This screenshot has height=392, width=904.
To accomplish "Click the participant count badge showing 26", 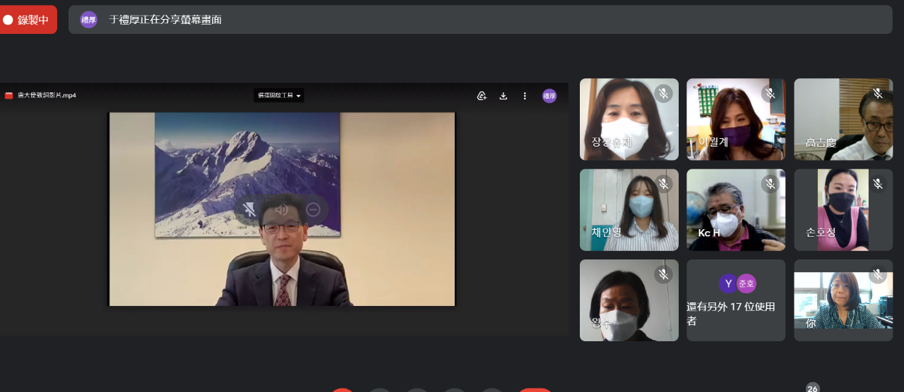I will click(x=813, y=388).
